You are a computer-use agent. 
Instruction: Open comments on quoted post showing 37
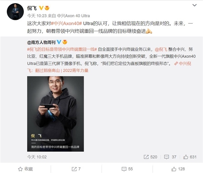tap(170, 157)
